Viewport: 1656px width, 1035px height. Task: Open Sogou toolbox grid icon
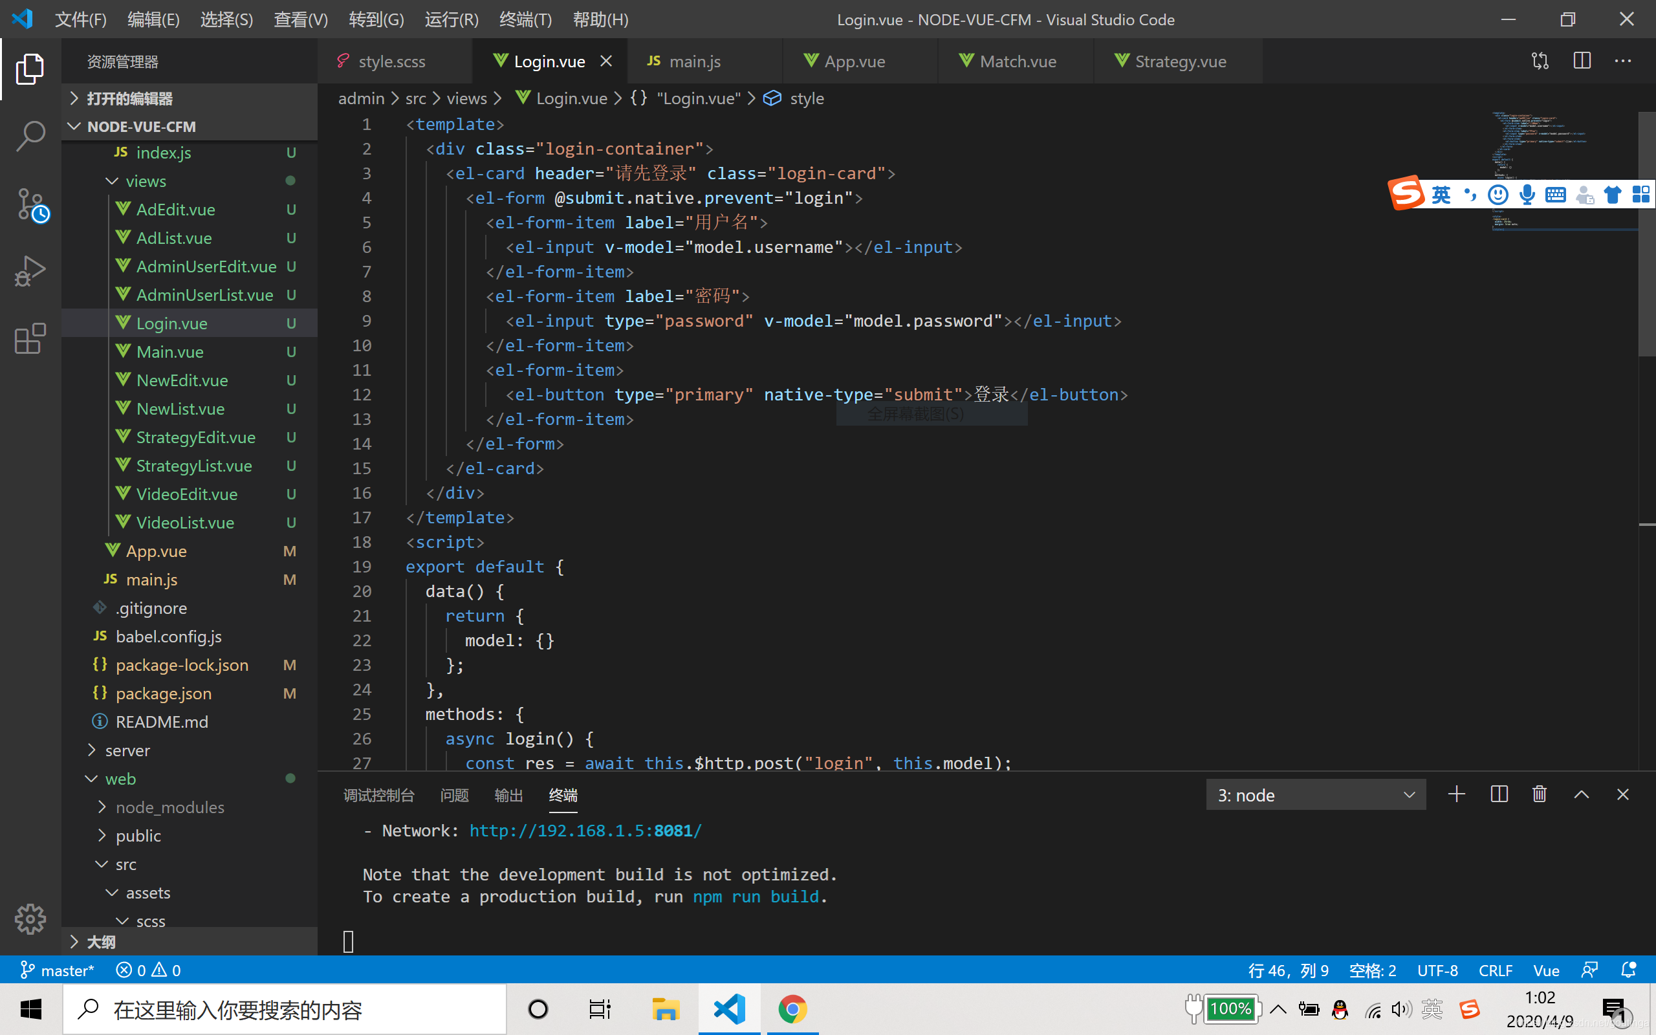[1641, 195]
